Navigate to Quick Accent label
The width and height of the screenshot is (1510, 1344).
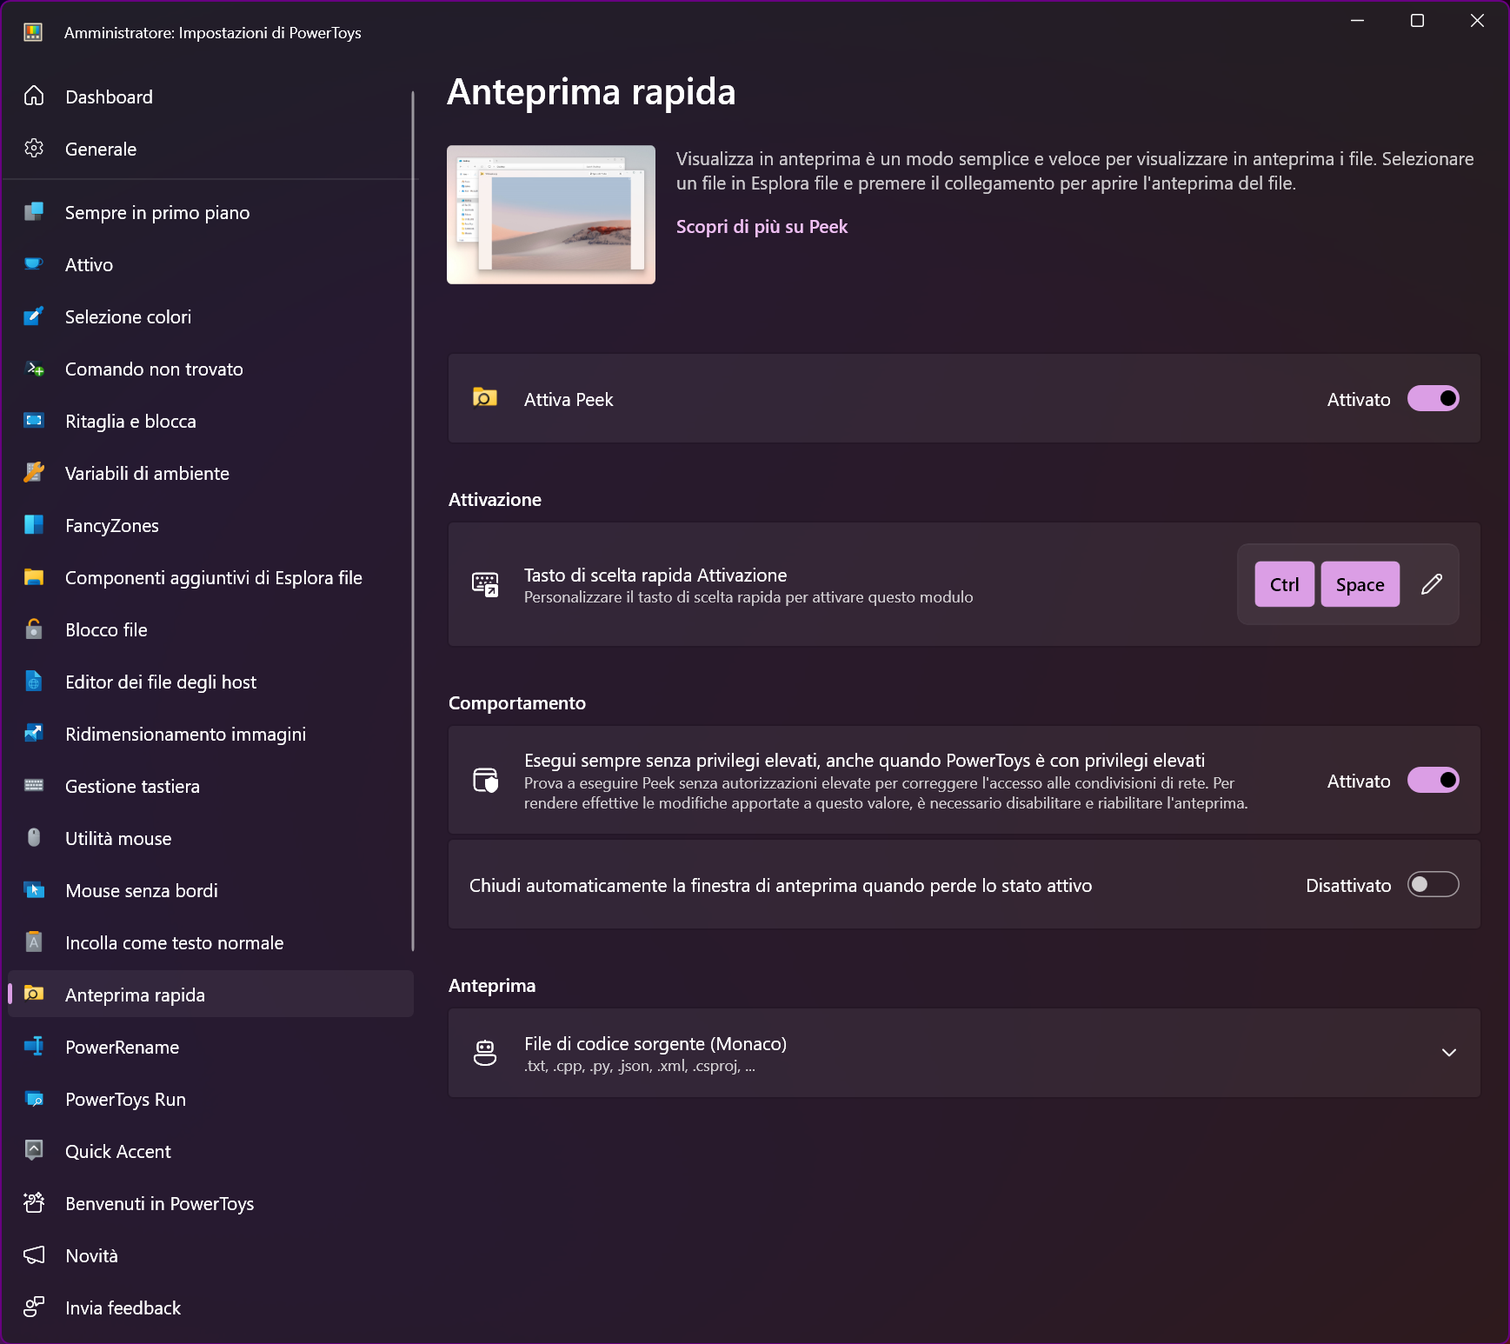pyautogui.click(x=118, y=1151)
